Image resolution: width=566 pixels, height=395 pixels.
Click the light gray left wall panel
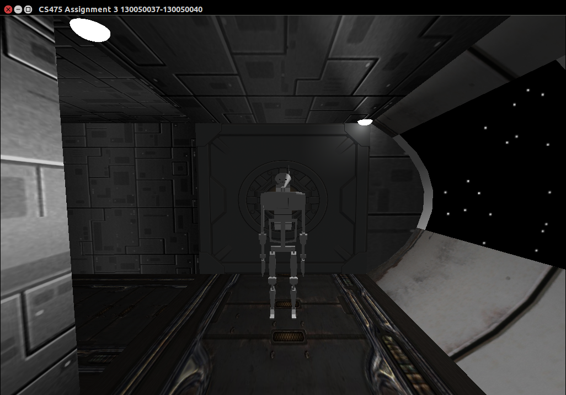coord(28,193)
